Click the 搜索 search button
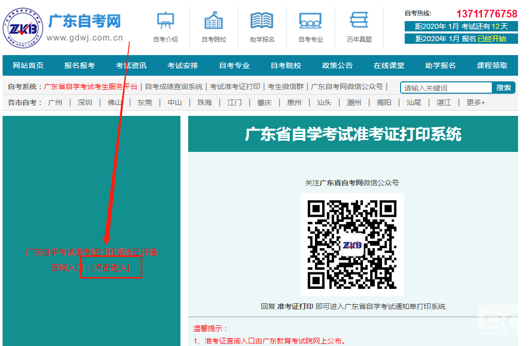Screen dimensions: 532x346 pos(504,88)
